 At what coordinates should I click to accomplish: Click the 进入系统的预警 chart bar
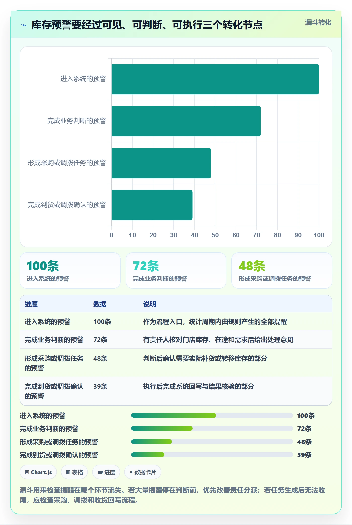[215, 79]
